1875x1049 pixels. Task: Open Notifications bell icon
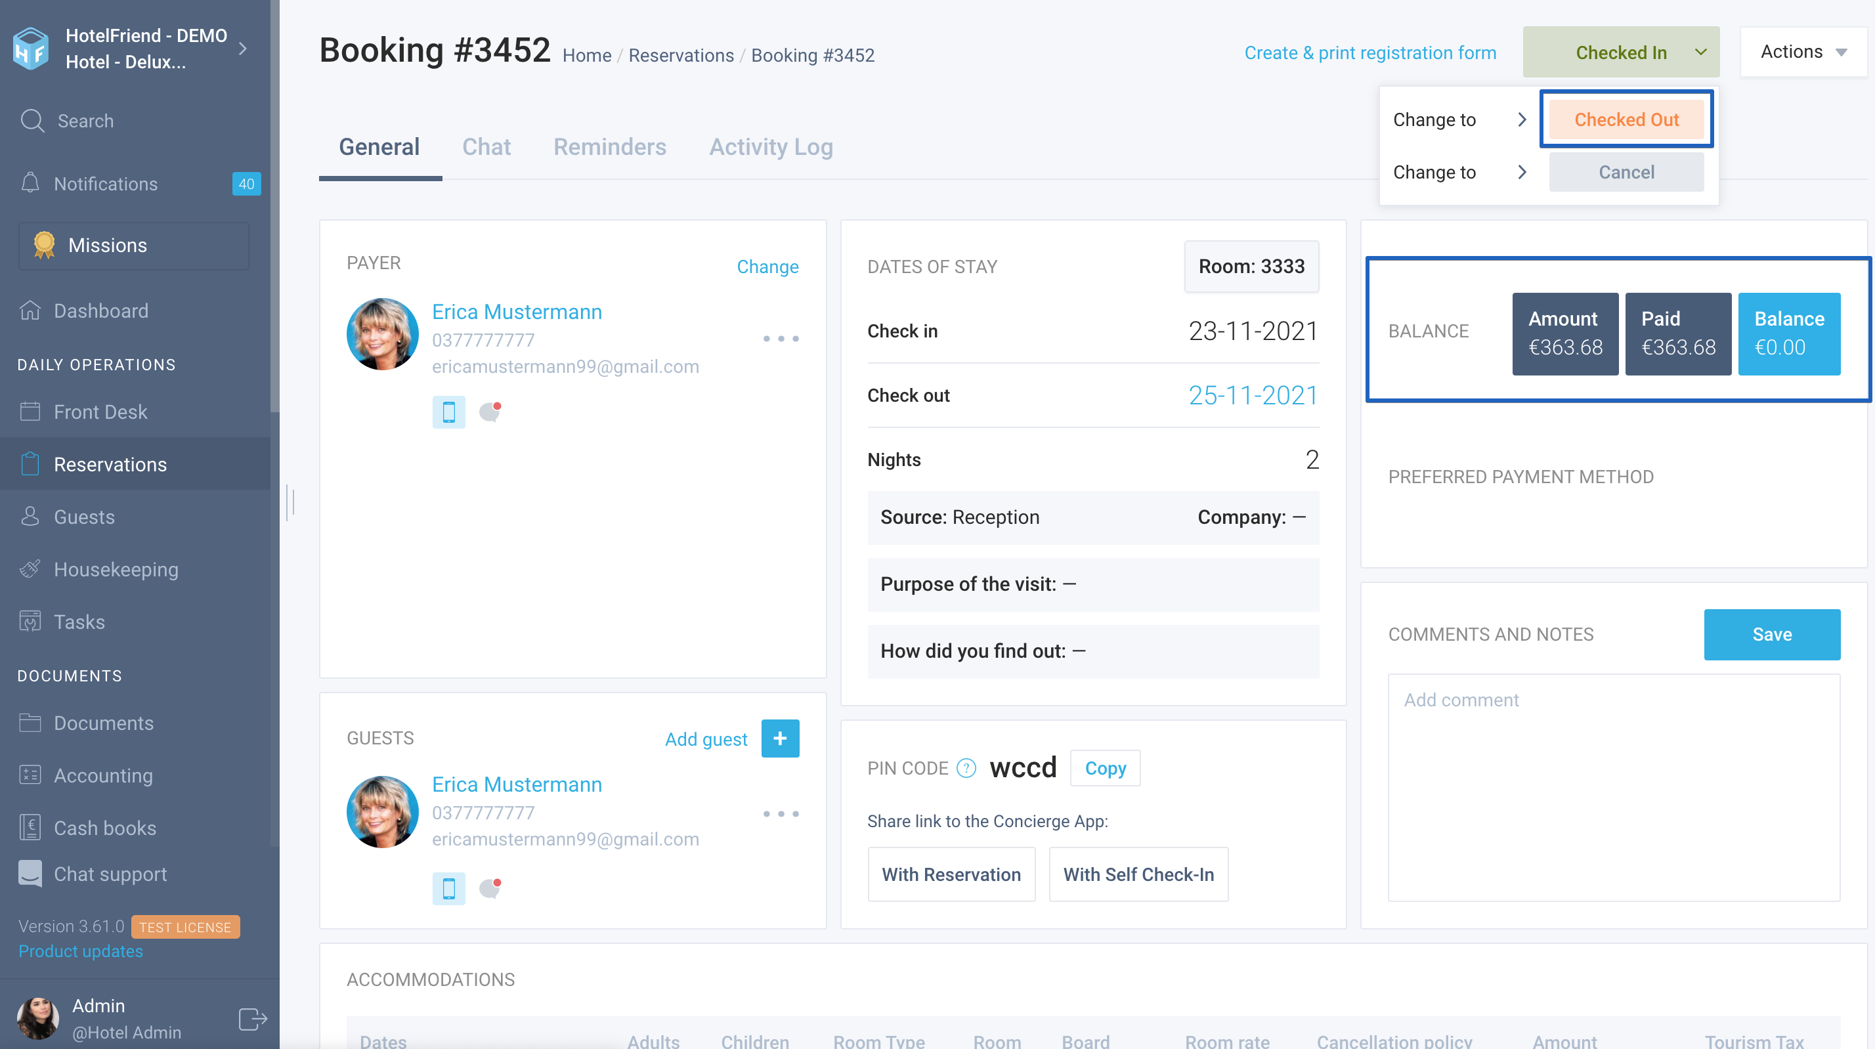click(x=30, y=182)
